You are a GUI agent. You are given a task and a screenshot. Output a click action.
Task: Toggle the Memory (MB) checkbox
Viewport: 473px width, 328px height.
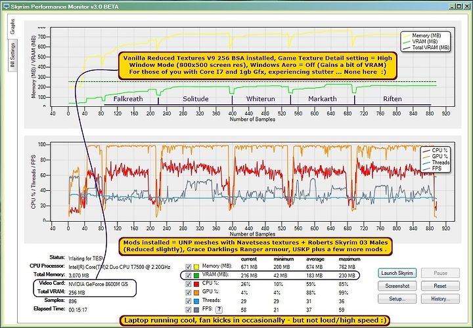[x=189, y=267]
